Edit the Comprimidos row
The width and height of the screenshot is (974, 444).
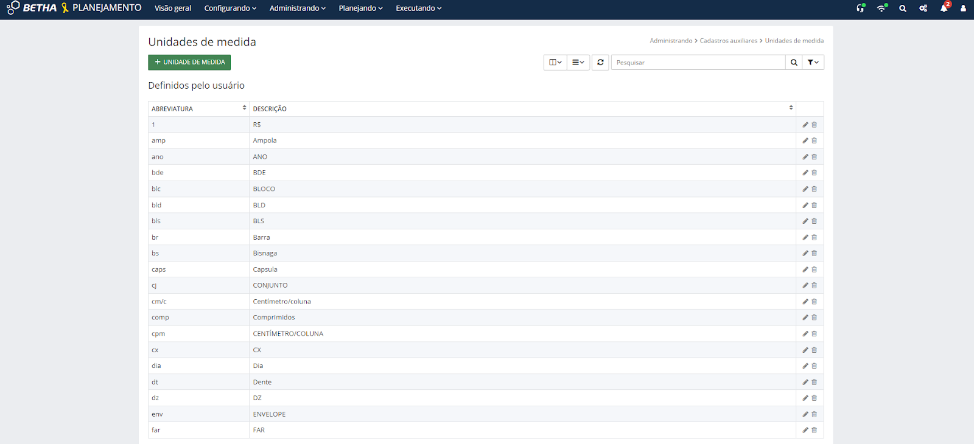click(x=805, y=317)
